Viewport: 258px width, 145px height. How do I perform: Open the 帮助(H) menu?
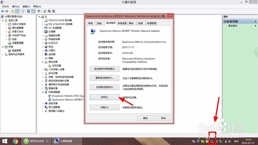click(37, 6)
